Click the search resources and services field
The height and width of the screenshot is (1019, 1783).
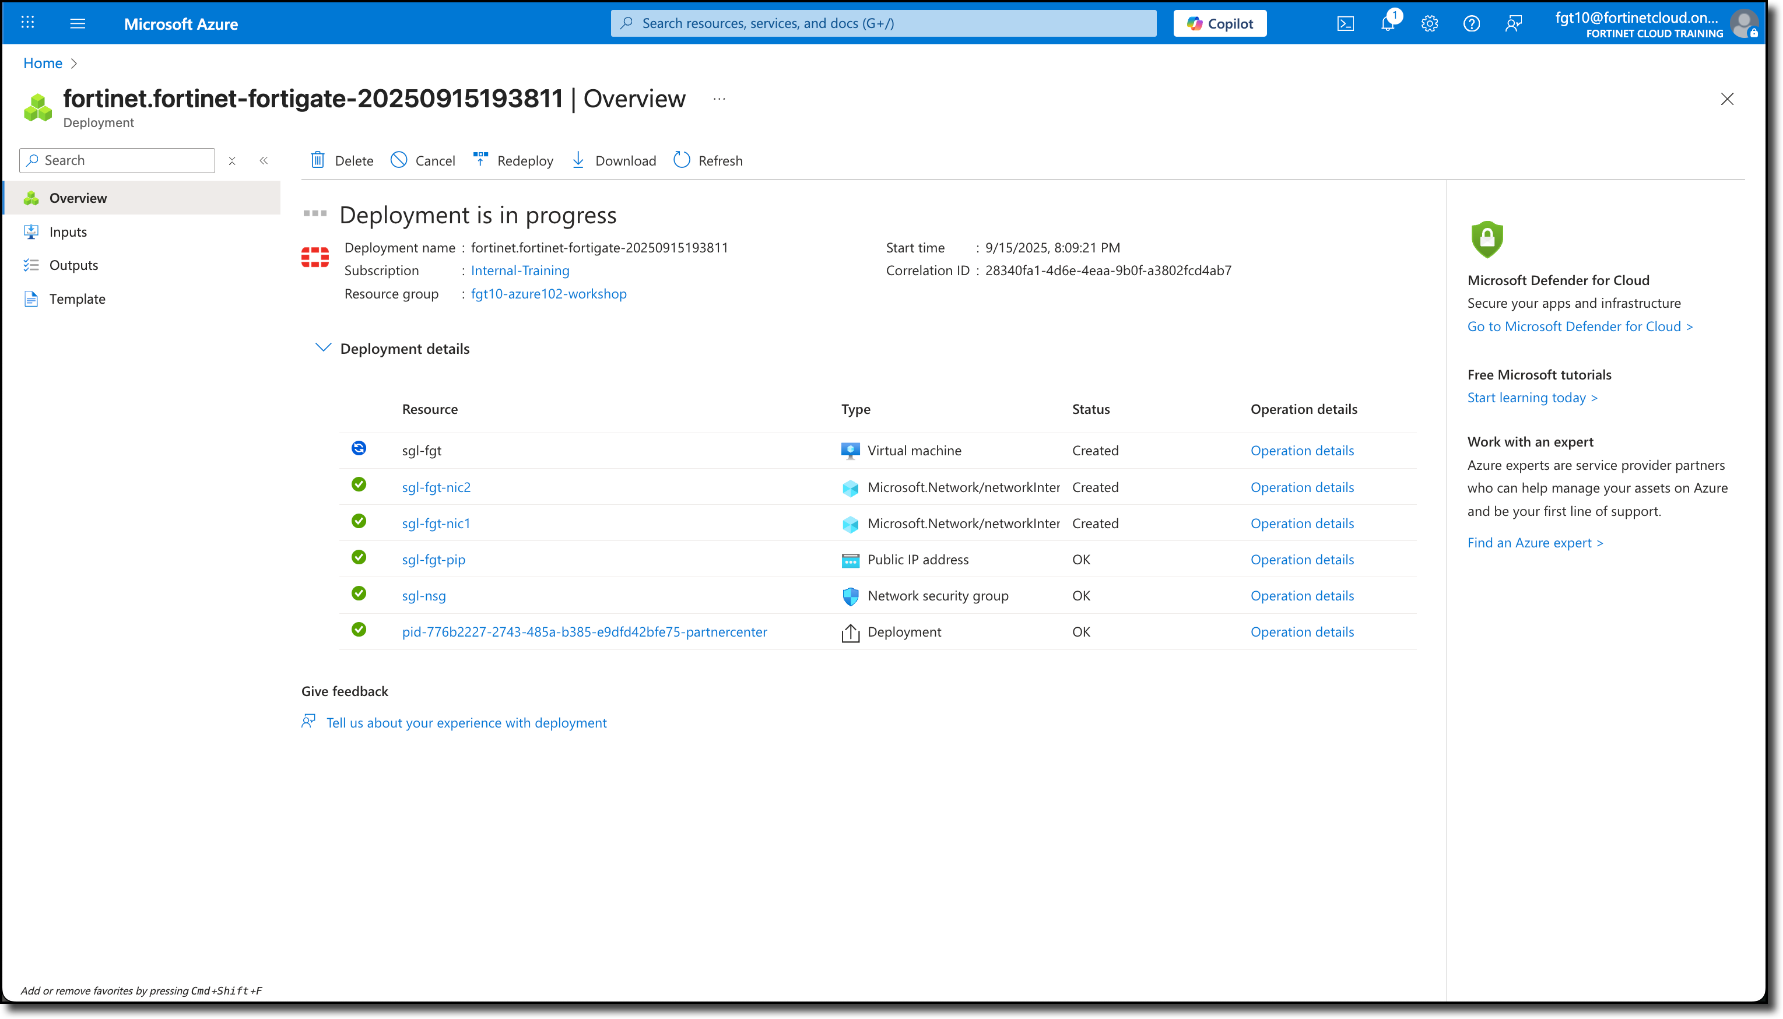coord(882,23)
